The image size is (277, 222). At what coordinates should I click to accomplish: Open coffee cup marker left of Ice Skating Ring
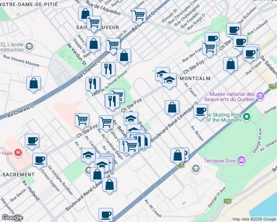point(200,111)
